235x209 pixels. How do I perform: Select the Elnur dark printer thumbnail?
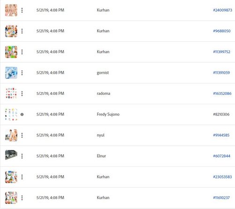(x=11, y=155)
